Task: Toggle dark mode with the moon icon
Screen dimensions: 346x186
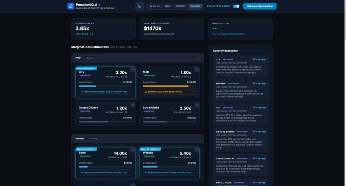Action: click(139, 6)
